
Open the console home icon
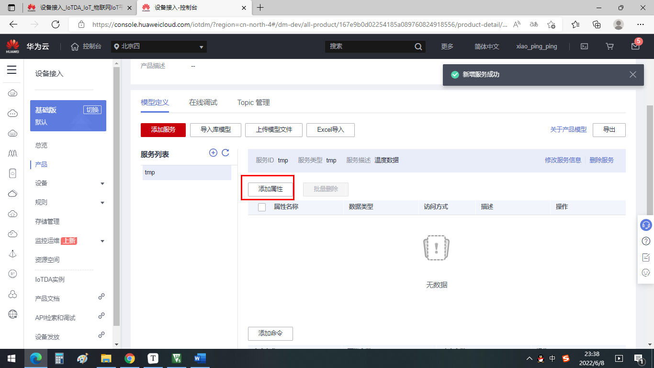click(x=75, y=46)
